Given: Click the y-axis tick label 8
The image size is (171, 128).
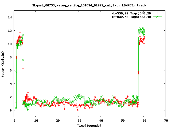Looking at the screenshot, I should click(11, 57).
